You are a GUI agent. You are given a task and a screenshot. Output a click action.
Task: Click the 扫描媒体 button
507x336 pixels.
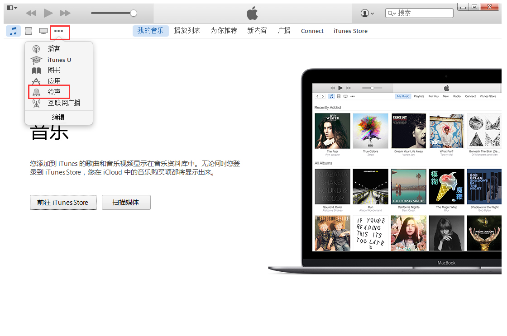tap(126, 203)
